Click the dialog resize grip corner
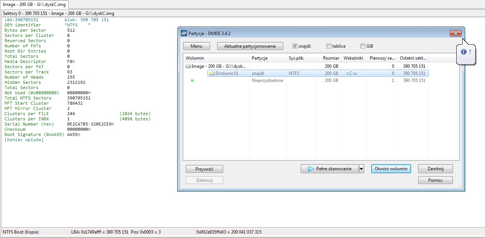The height and width of the screenshot is (238, 485). pos(460,186)
